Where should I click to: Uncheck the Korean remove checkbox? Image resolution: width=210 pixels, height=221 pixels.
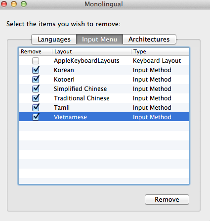(x=36, y=70)
